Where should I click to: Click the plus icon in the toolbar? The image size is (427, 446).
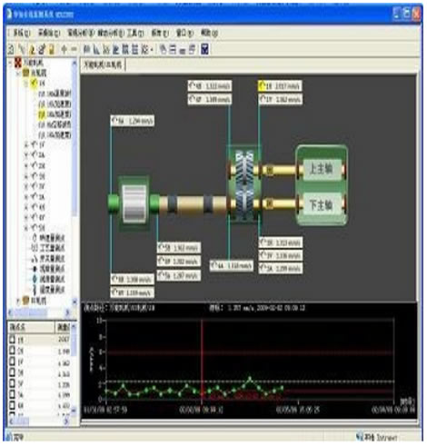(x=64, y=49)
